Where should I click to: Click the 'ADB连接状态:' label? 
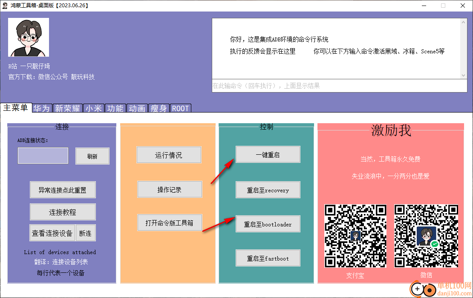click(32, 140)
